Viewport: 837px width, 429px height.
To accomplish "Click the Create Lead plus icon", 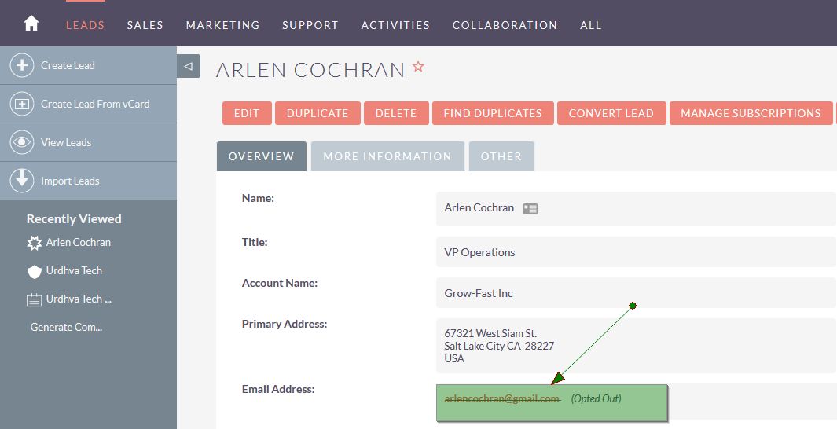I will coord(22,65).
